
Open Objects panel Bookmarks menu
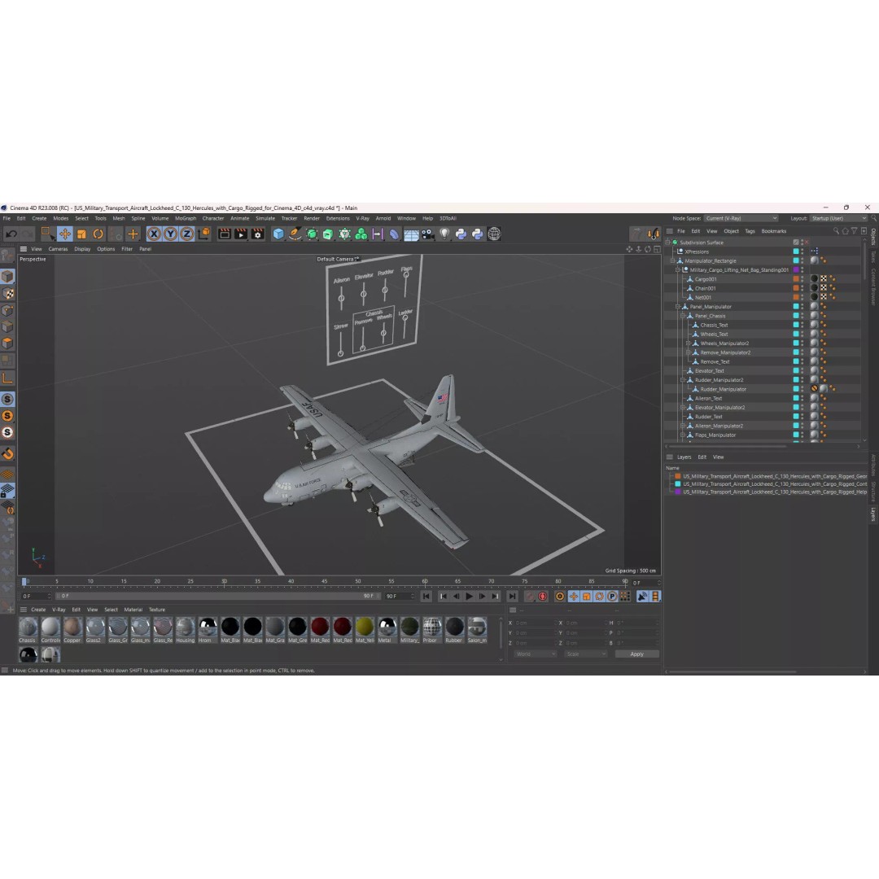pos(774,231)
